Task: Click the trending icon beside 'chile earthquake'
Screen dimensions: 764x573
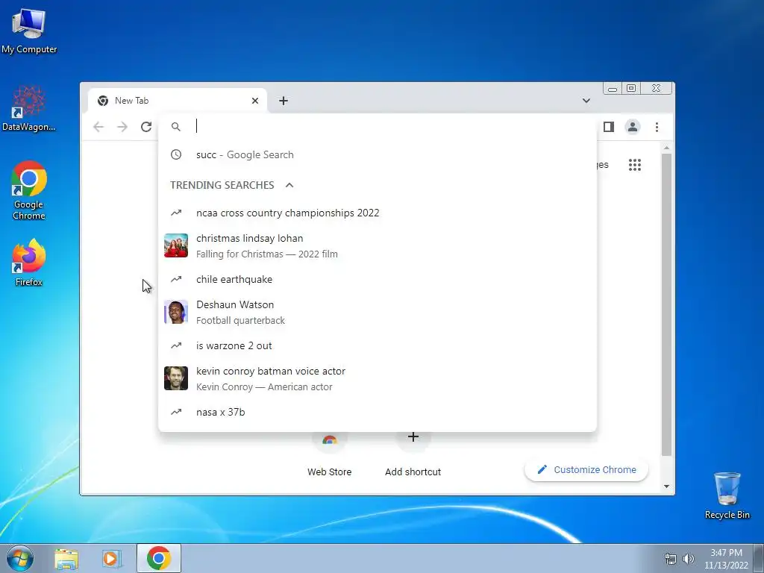Action: (176, 279)
